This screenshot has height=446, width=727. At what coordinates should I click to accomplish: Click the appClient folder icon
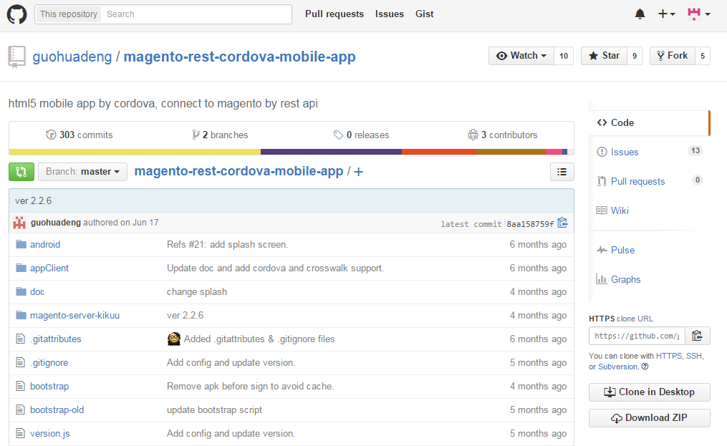21,268
